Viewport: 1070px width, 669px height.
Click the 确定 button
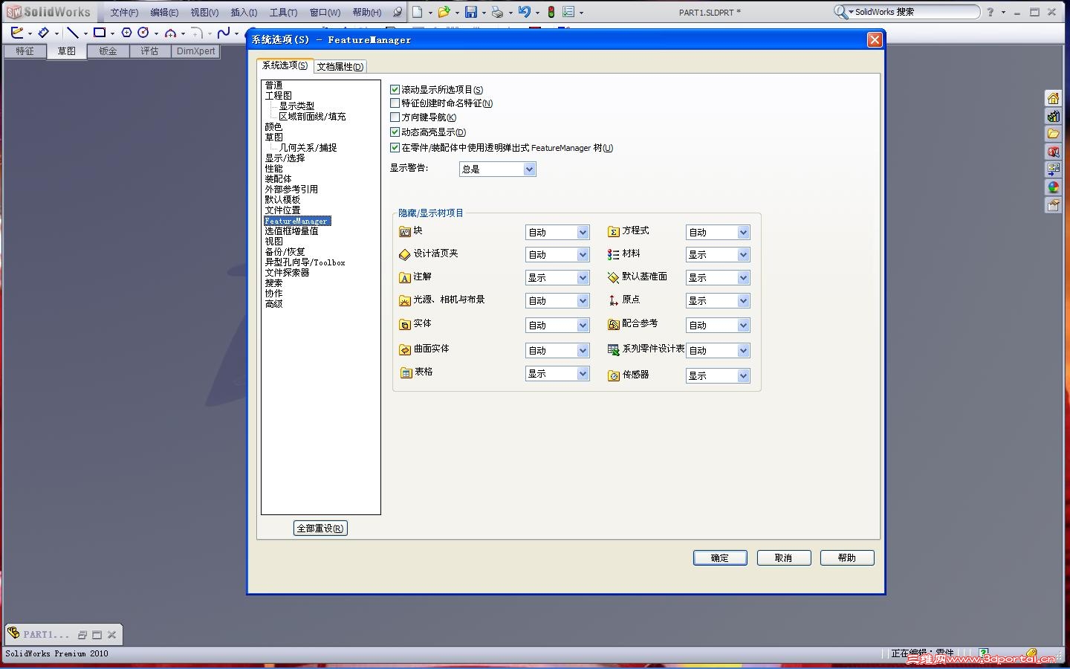(720, 557)
